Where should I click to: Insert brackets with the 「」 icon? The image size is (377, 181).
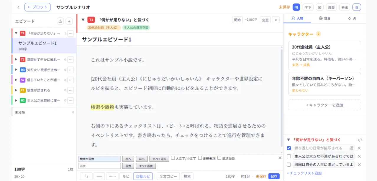(x=86, y=176)
